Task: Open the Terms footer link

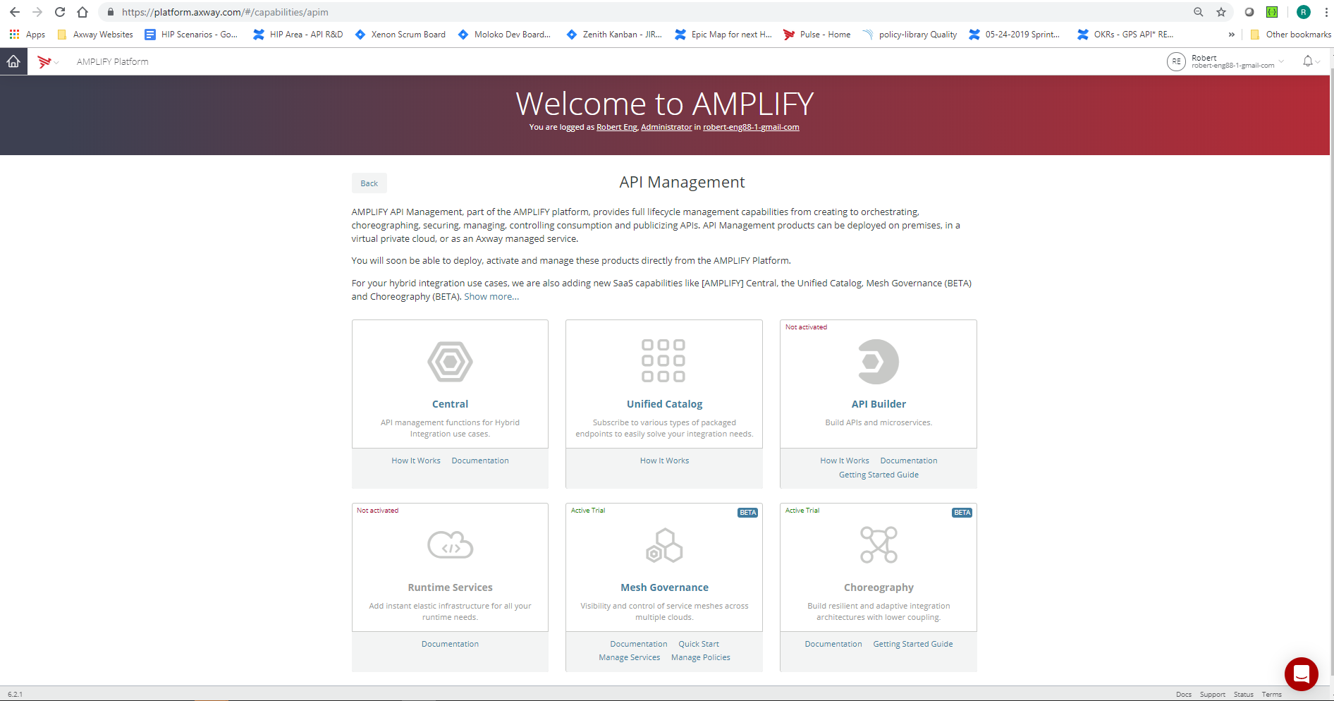Action: [1272, 695]
